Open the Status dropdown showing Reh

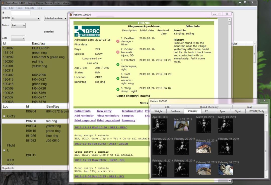pos(18,25)
